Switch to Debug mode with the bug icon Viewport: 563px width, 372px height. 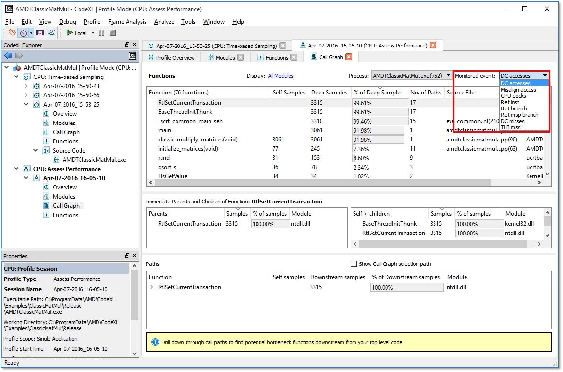pyautogui.click(x=12, y=33)
